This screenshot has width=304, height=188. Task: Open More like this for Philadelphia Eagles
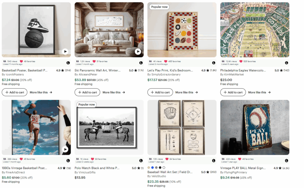pyautogui.click(x=259, y=92)
